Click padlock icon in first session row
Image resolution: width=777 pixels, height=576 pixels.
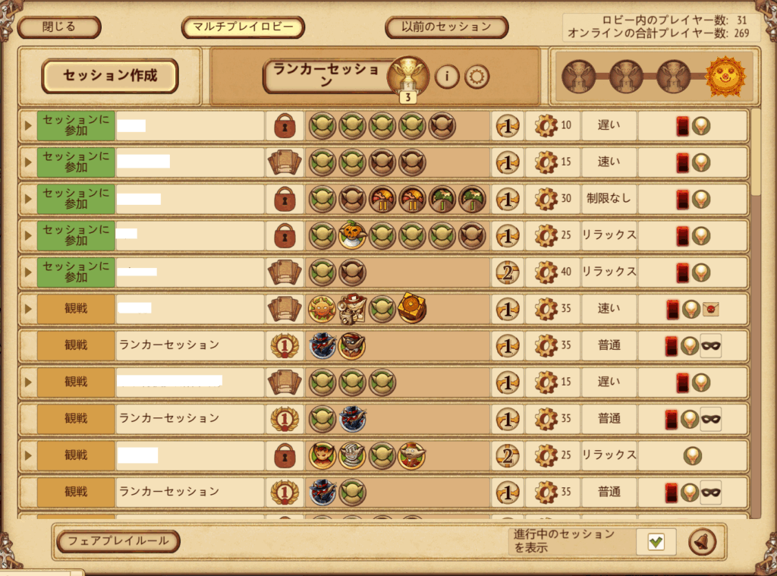tap(285, 125)
